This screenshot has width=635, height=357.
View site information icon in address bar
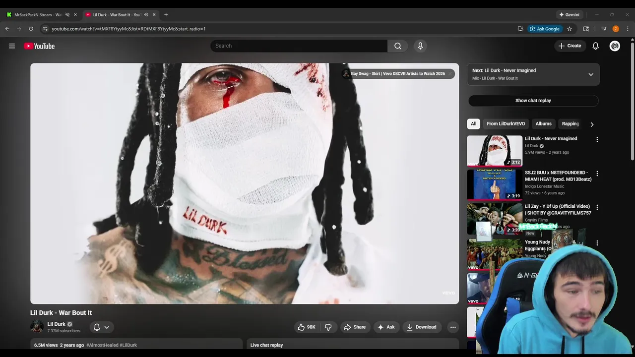click(x=45, y=29)
